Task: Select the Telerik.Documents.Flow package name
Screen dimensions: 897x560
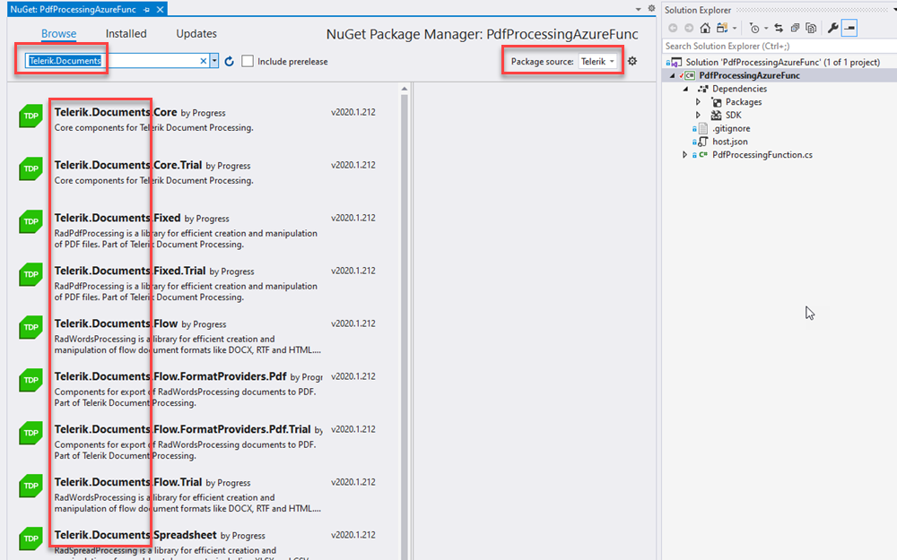Action: (116, 323)
